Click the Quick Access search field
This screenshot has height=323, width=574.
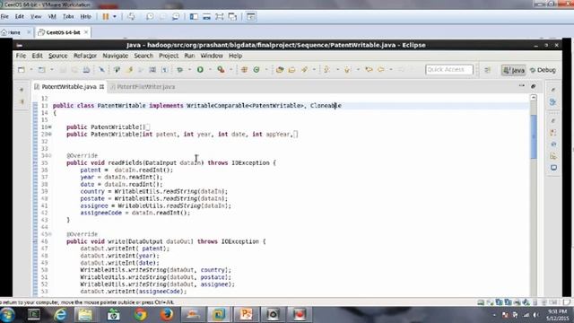pyautogui.click(x=448, y=70)
